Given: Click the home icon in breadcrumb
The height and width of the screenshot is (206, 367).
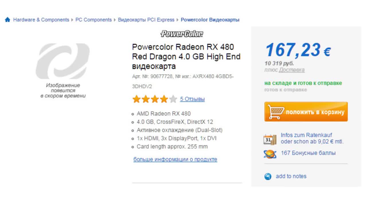Looking at the screenshot, I should click(7, 20).
